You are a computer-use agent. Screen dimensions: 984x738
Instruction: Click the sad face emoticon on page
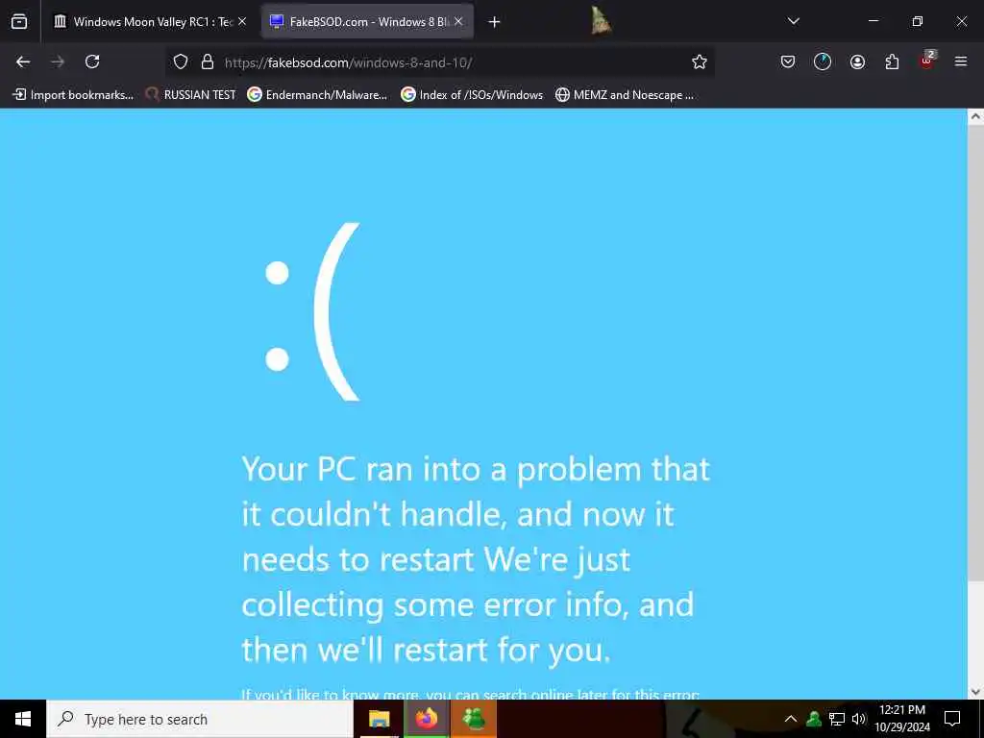[x=311, y=312]
